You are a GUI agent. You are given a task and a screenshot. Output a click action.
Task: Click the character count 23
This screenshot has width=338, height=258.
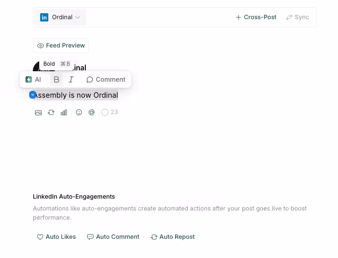[114, 112]
